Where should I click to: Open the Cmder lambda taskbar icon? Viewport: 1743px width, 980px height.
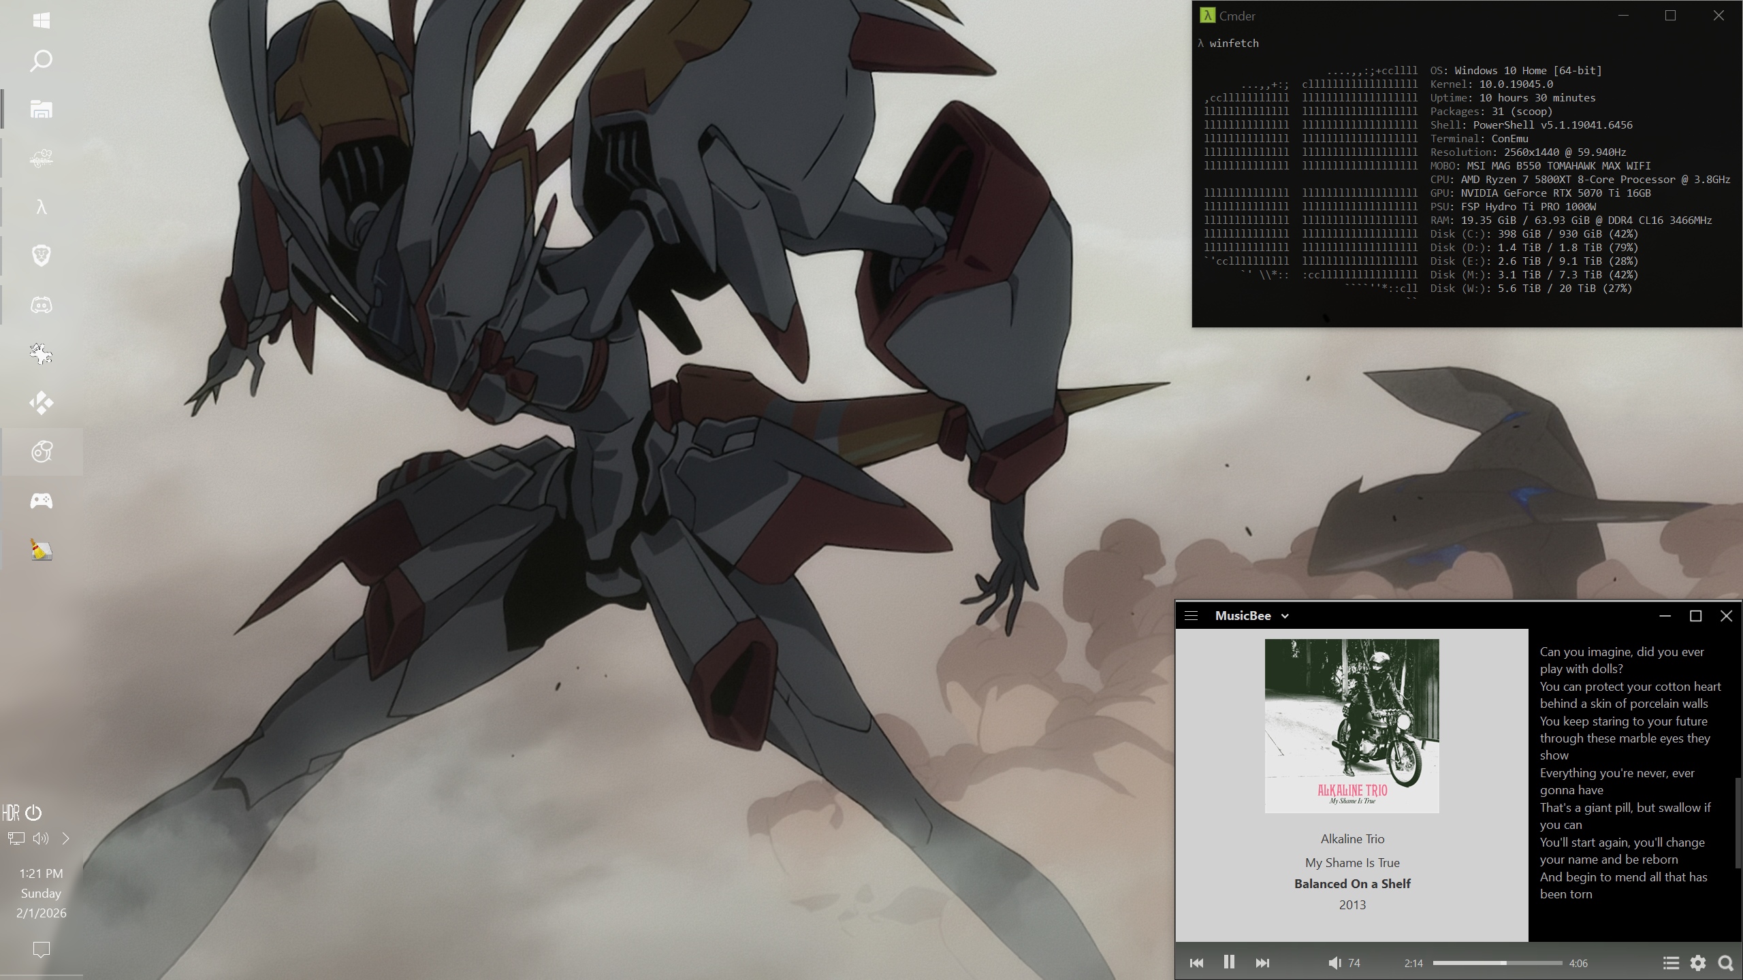click(x=42, y=207)
